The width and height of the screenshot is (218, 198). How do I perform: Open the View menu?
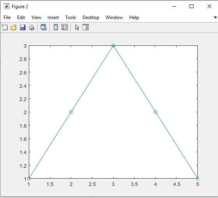pyautogui.click(x=36, y=17)
